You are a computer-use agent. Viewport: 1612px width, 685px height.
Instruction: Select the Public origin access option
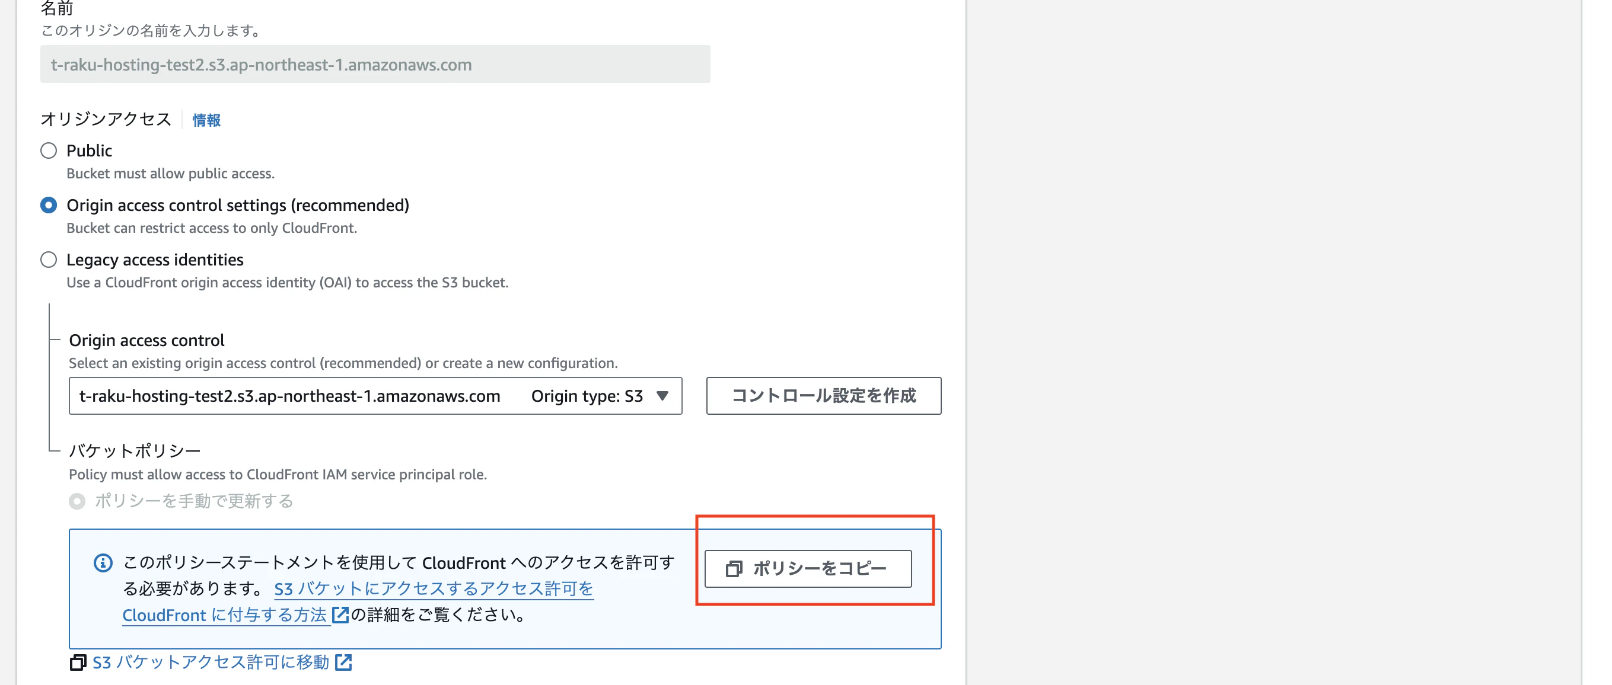pos(48,150)
